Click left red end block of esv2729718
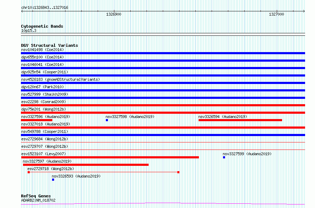The height and width of the screenshot is (208, 315). 29,172
